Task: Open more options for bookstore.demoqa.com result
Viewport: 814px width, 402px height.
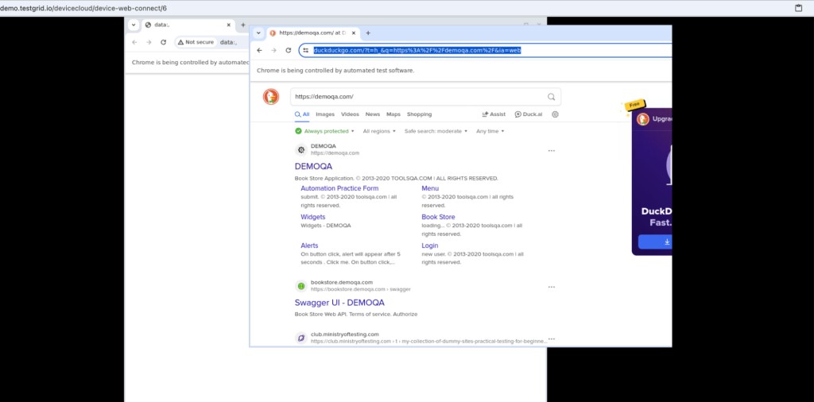Action: tap(552, 287)
